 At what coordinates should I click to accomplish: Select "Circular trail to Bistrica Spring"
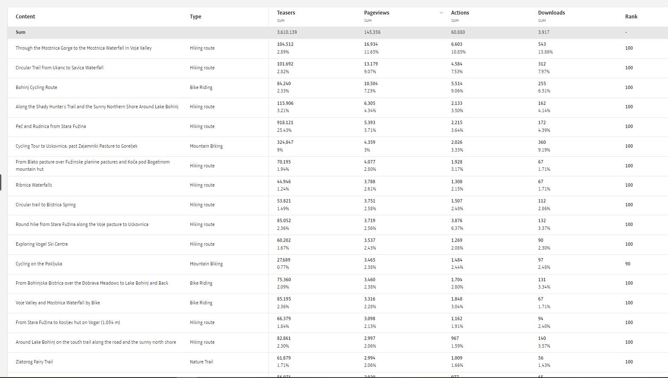click(x=46, y=205)
